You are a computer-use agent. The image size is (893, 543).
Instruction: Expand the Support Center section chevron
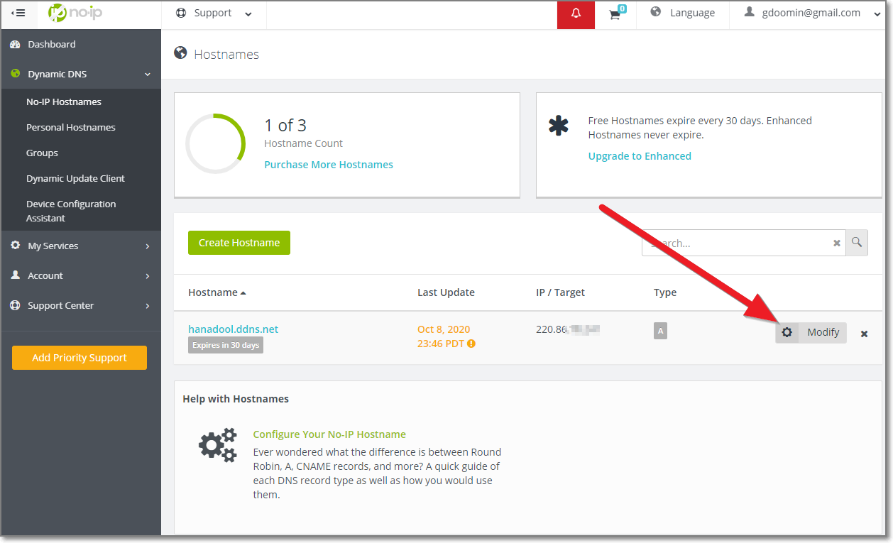(x=148, y=306)
